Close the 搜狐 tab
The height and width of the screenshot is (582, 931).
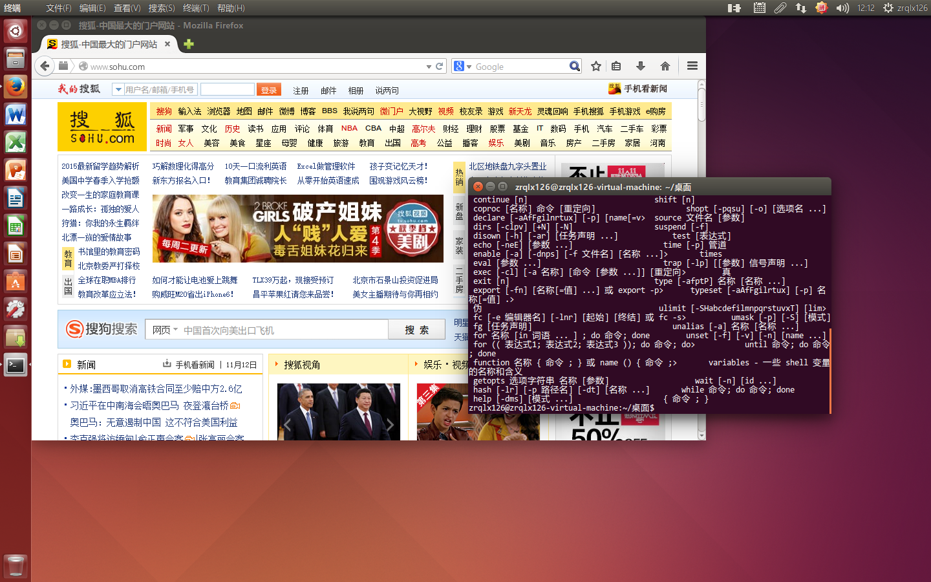[167, 44]
